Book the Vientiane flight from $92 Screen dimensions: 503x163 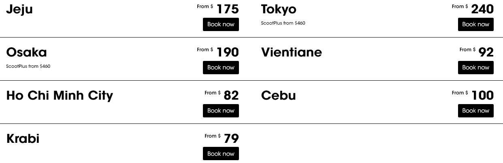tap(475, 67)
